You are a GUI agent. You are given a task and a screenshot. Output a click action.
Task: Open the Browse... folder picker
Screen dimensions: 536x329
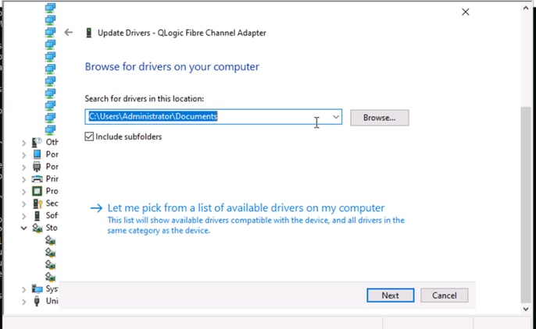380,118
